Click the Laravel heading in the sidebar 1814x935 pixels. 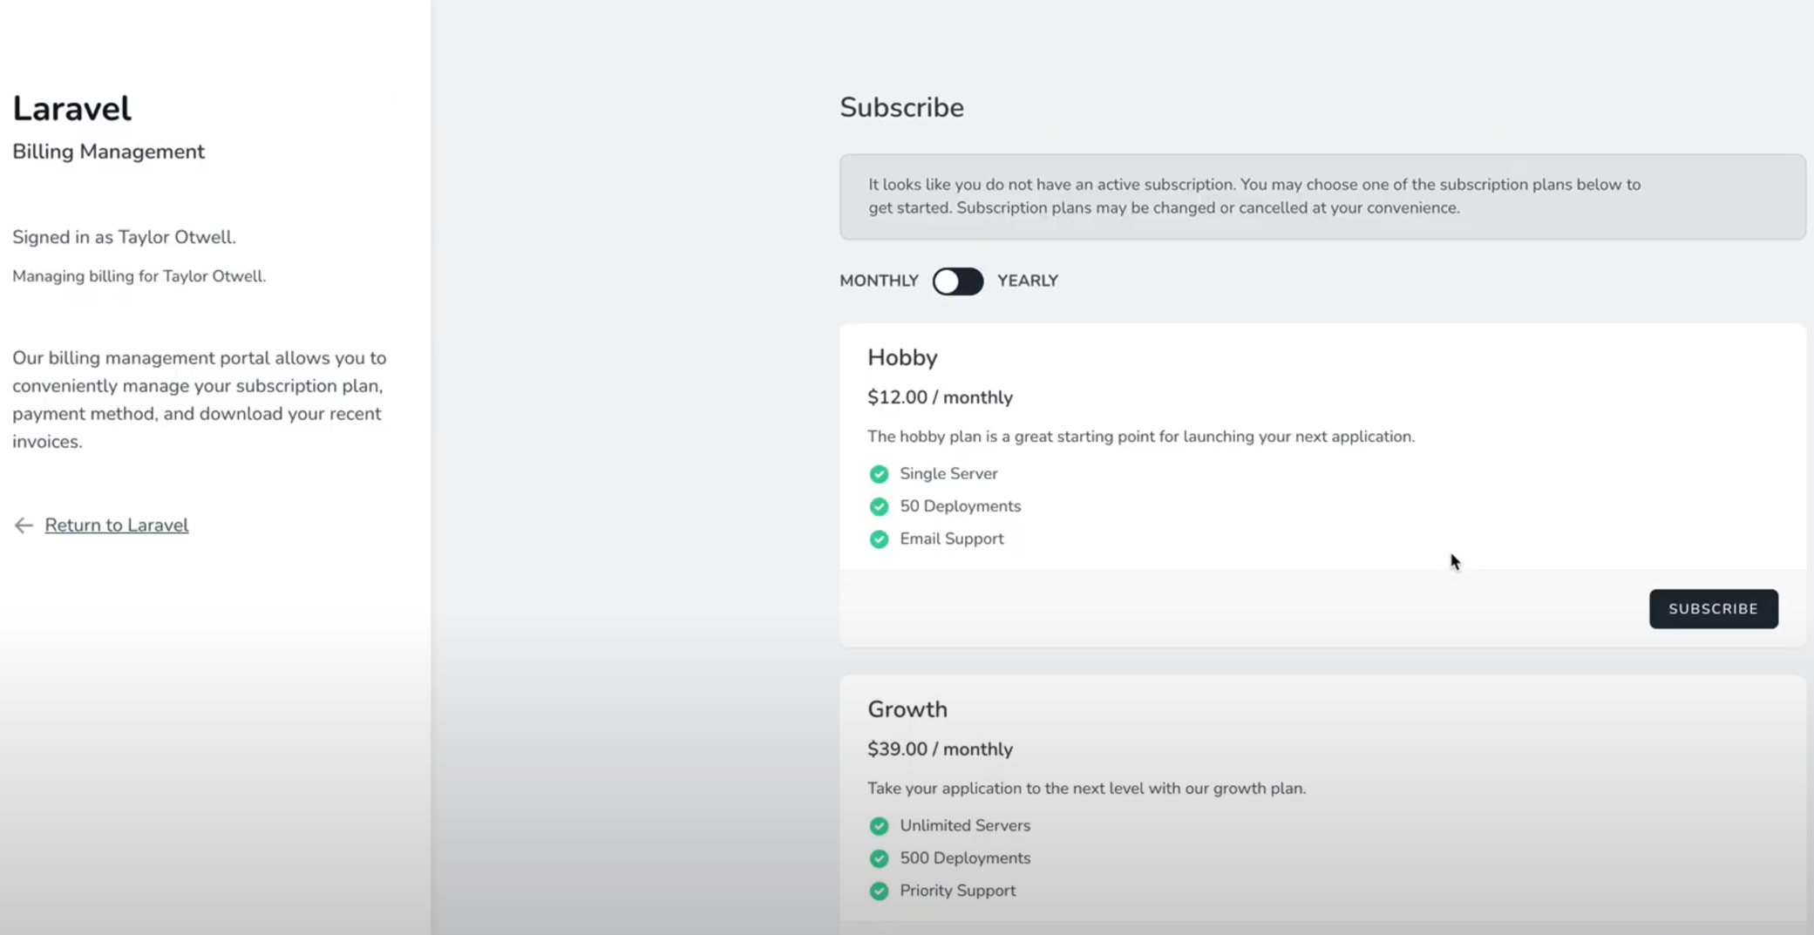tap(71, 109)
